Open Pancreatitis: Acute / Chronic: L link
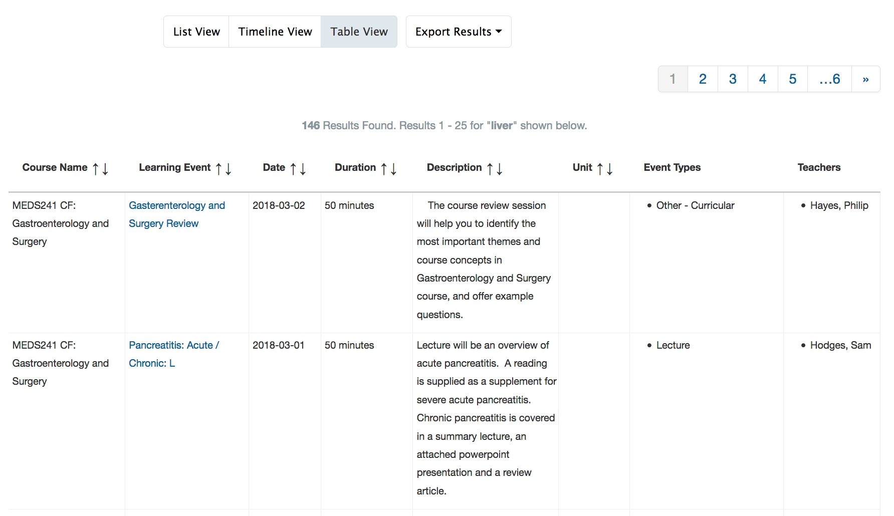The width and height of the screenshot is (894, 516). pyautogui.click(x=173, y=354)
